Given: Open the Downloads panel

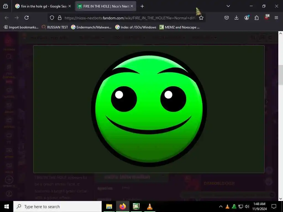Looking at the screenshot, I should click(237, 18).
